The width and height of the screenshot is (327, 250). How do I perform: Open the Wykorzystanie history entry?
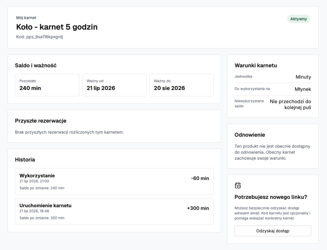[114, 182]
